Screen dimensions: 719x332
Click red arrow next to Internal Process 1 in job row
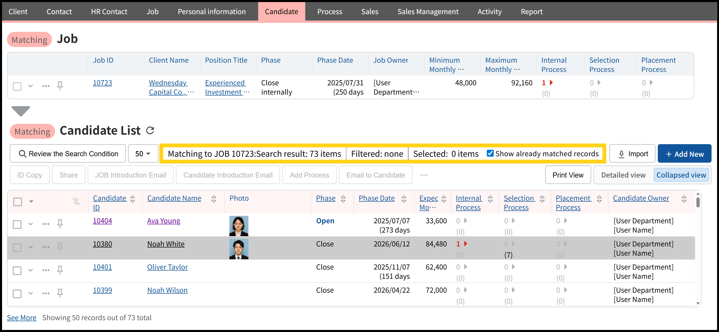[551, 82]
